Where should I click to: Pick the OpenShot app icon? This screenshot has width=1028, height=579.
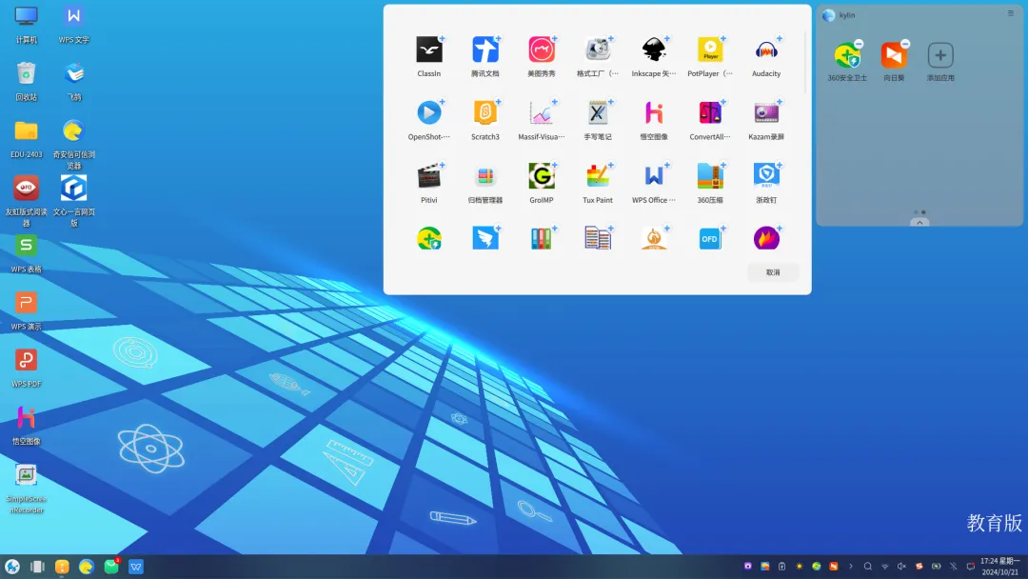[x=428, y=113]
